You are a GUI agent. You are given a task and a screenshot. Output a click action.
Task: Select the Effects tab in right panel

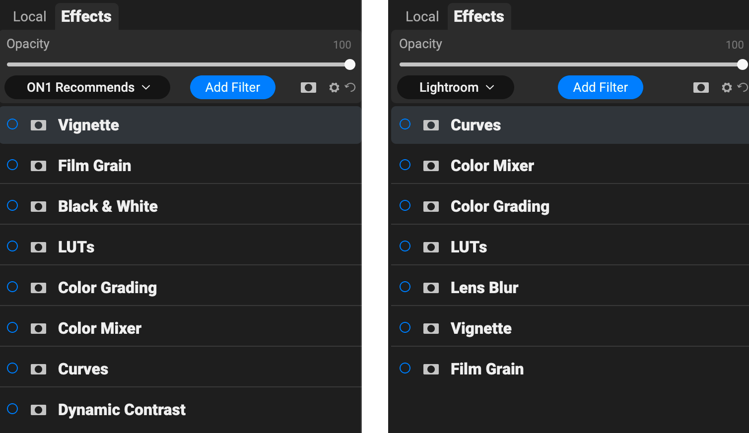479,16
